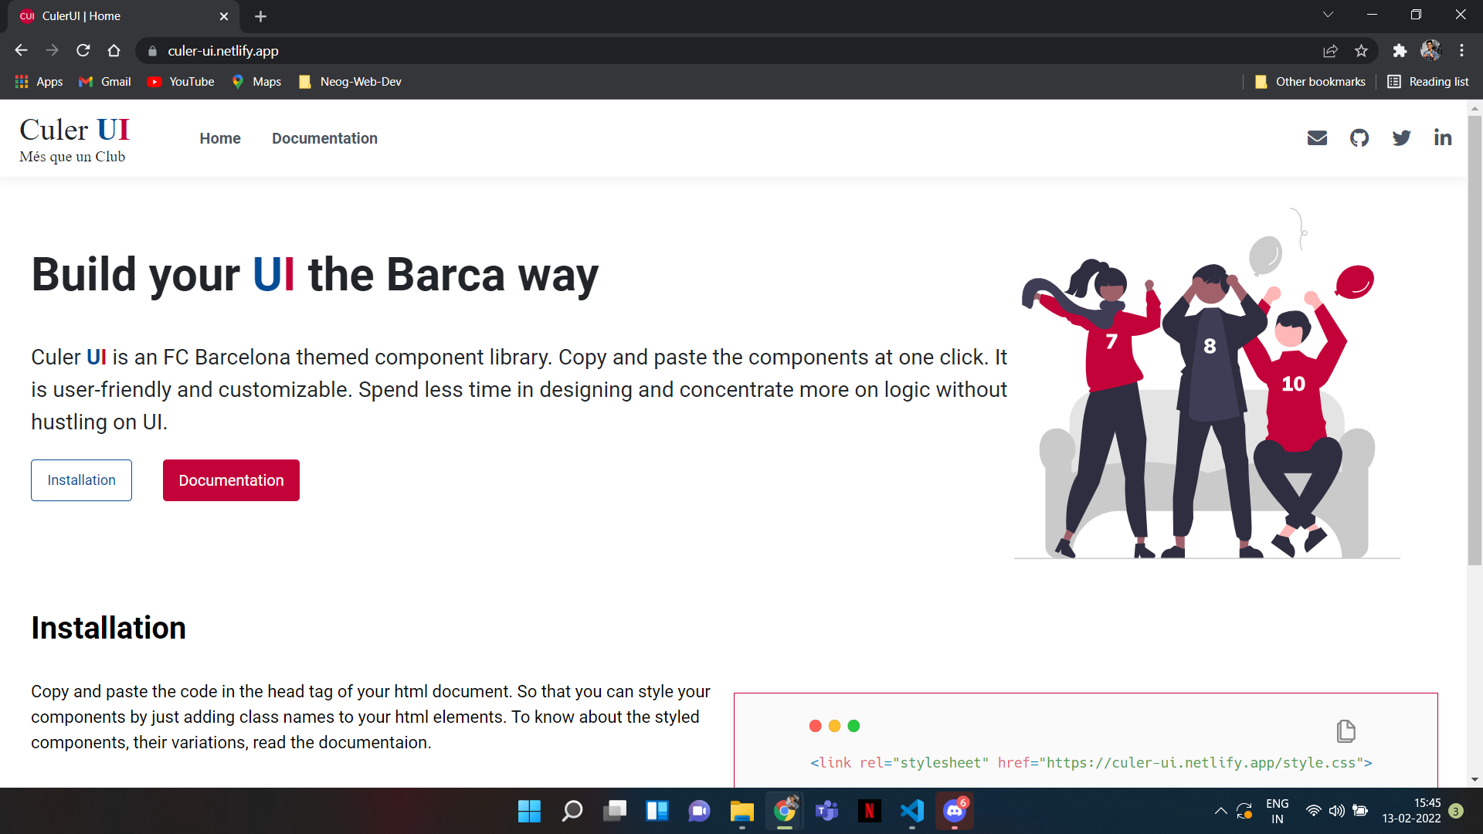The image size is (1483, 834).
Task: Open the email envelope icon in navbar
Action: [1317, 138]
